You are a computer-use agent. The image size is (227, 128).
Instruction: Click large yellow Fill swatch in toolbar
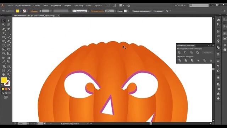pyautogui.click(x=4, y=80)
